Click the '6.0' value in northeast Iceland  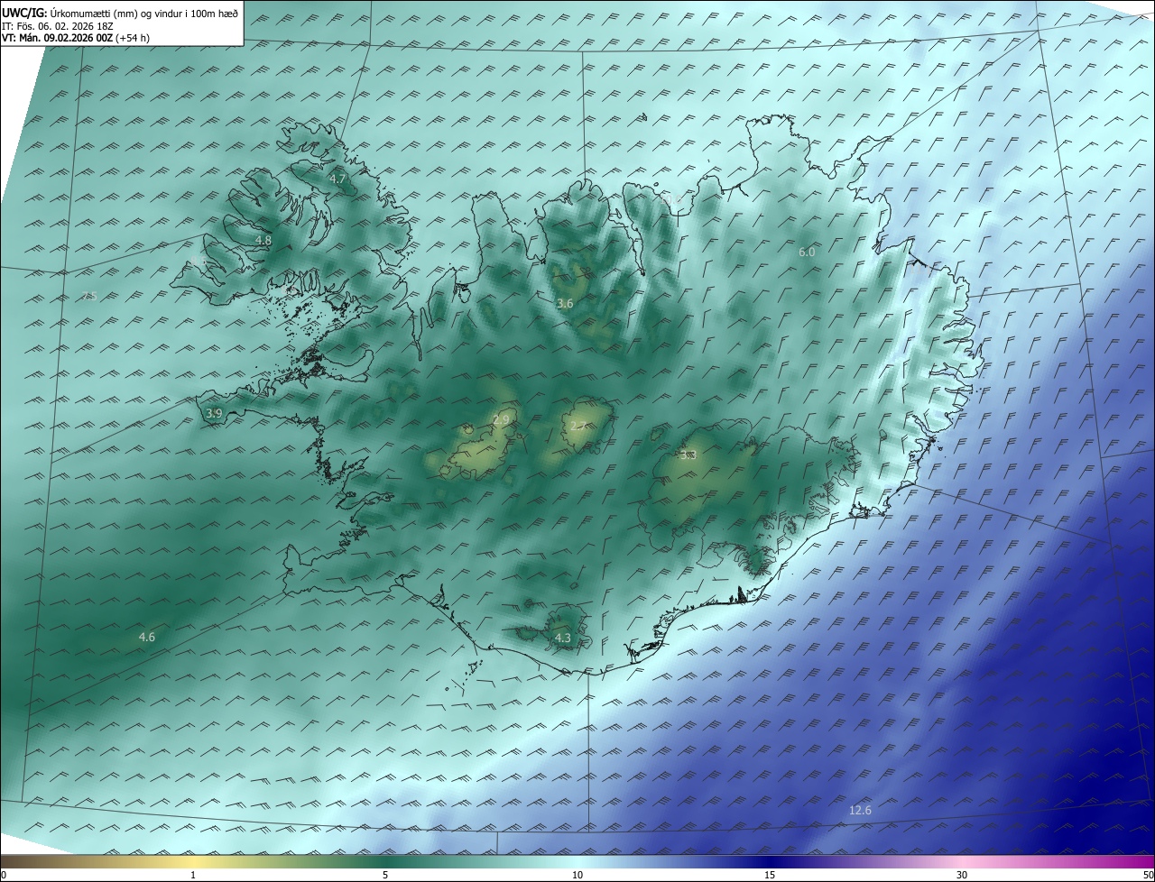click(807, 253)
